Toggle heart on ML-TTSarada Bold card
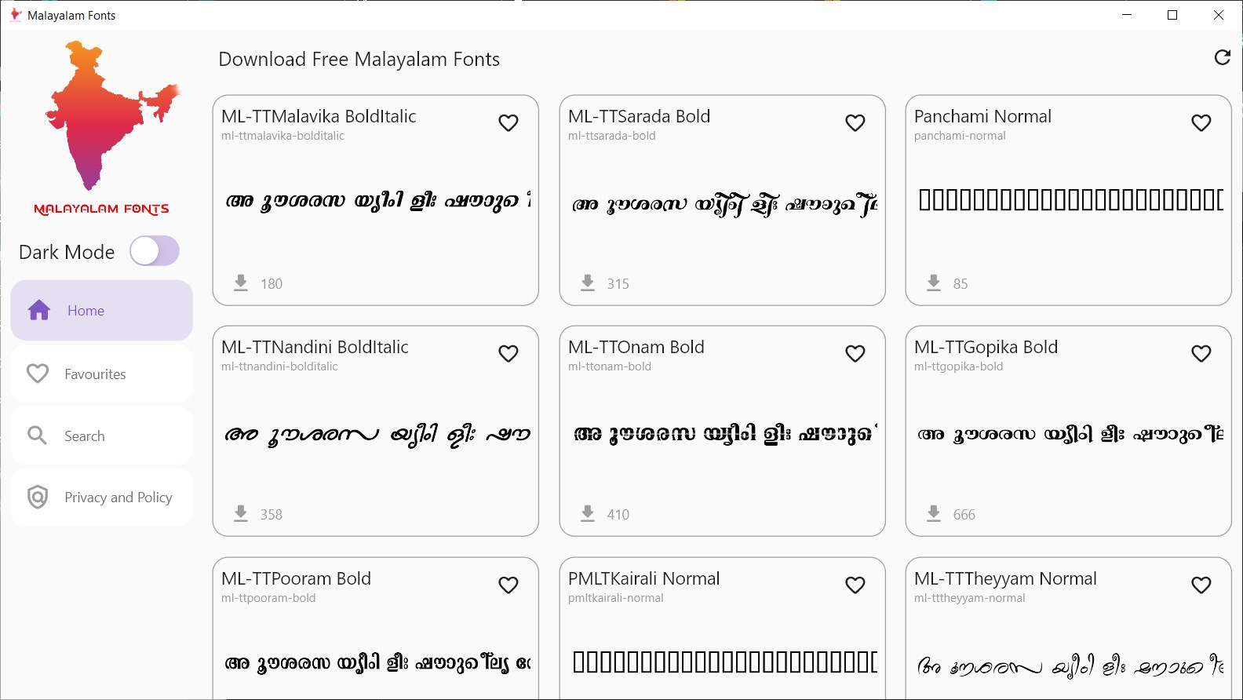 (x=855, y=122)
